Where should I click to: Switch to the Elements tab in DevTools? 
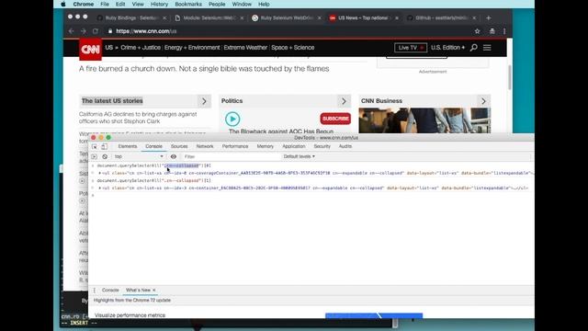click(x=128, y=146)
